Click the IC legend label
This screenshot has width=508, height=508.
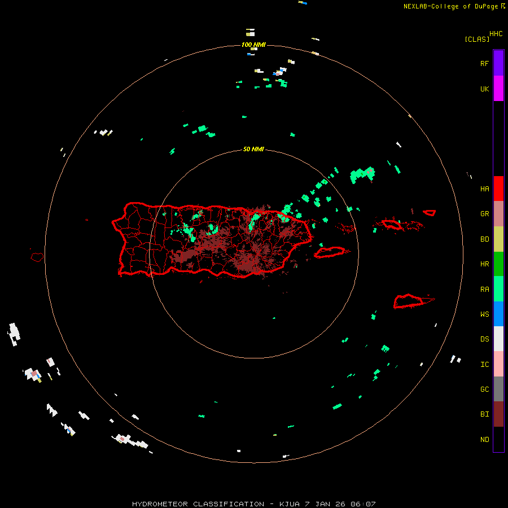[x=484, y=365]
